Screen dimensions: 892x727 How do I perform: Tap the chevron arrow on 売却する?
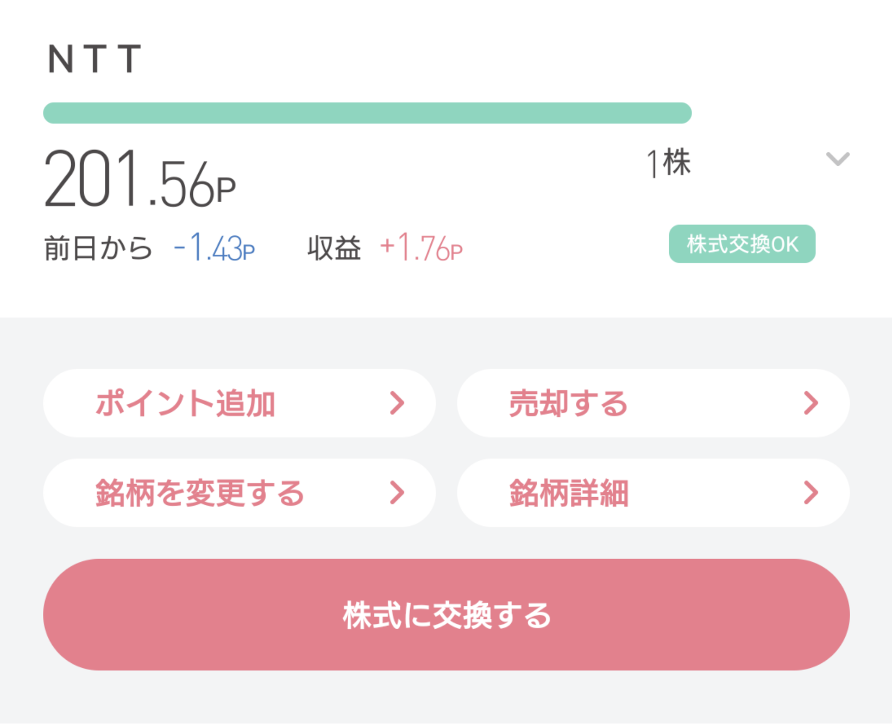coord(811,403)
